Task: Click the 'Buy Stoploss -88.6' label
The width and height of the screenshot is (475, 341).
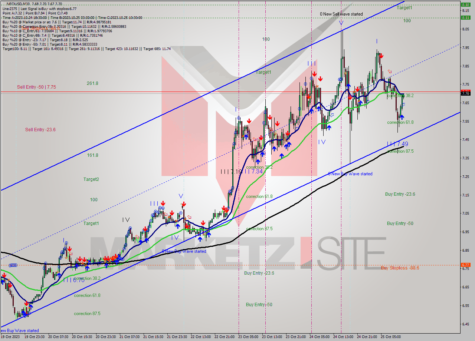Action: [x=400, y=268]
